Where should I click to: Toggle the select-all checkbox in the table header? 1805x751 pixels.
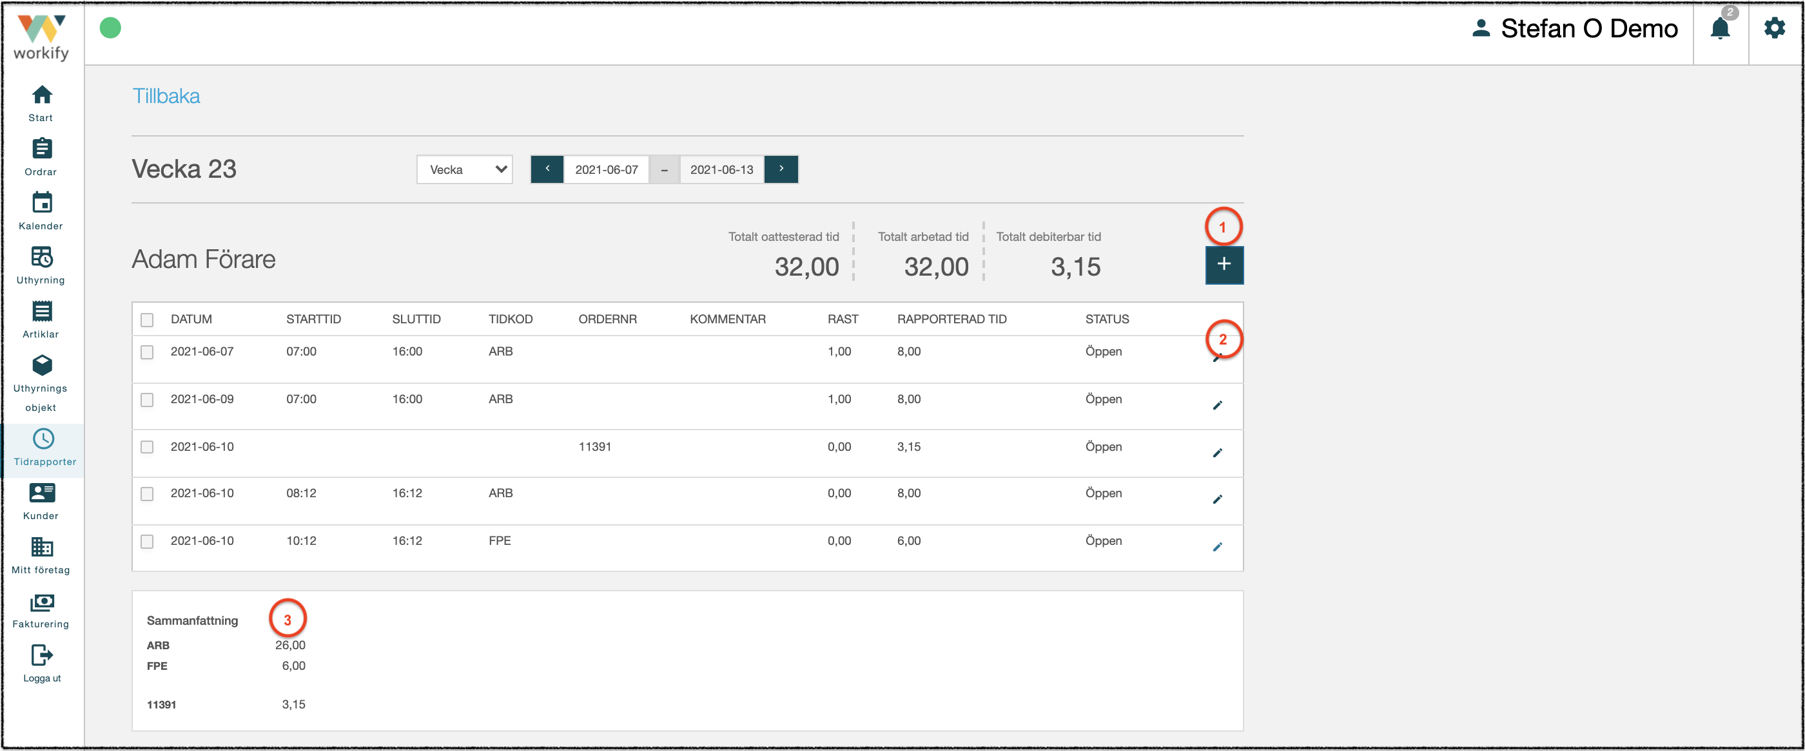147,320
